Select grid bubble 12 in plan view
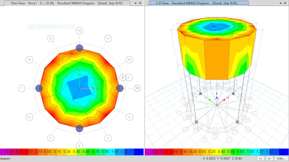289x162 pixels. click(129, 60)
